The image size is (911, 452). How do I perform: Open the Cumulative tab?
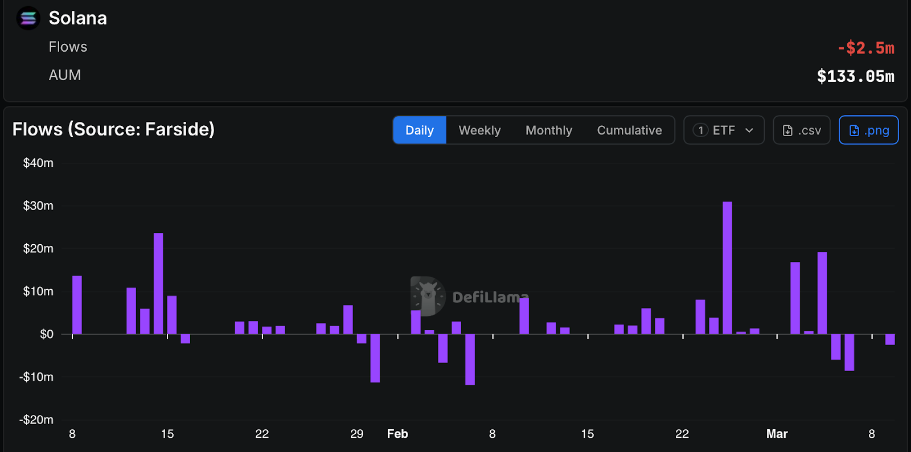(x=629, y=130)
